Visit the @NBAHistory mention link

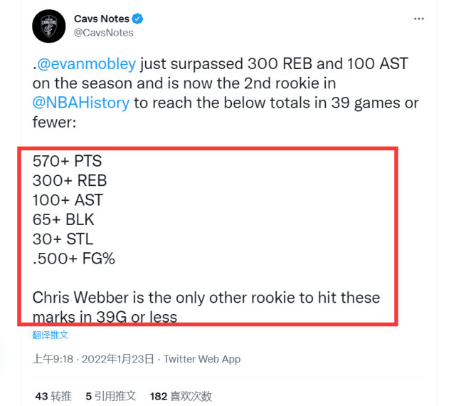[81, 102]
